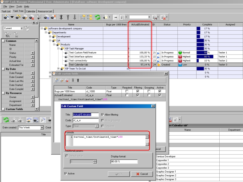Viewport: 243px width, 182px height.
Task: Toggle Filtering checkbox for Bugs per 1000 lines
Action: [x=138, y=91]
